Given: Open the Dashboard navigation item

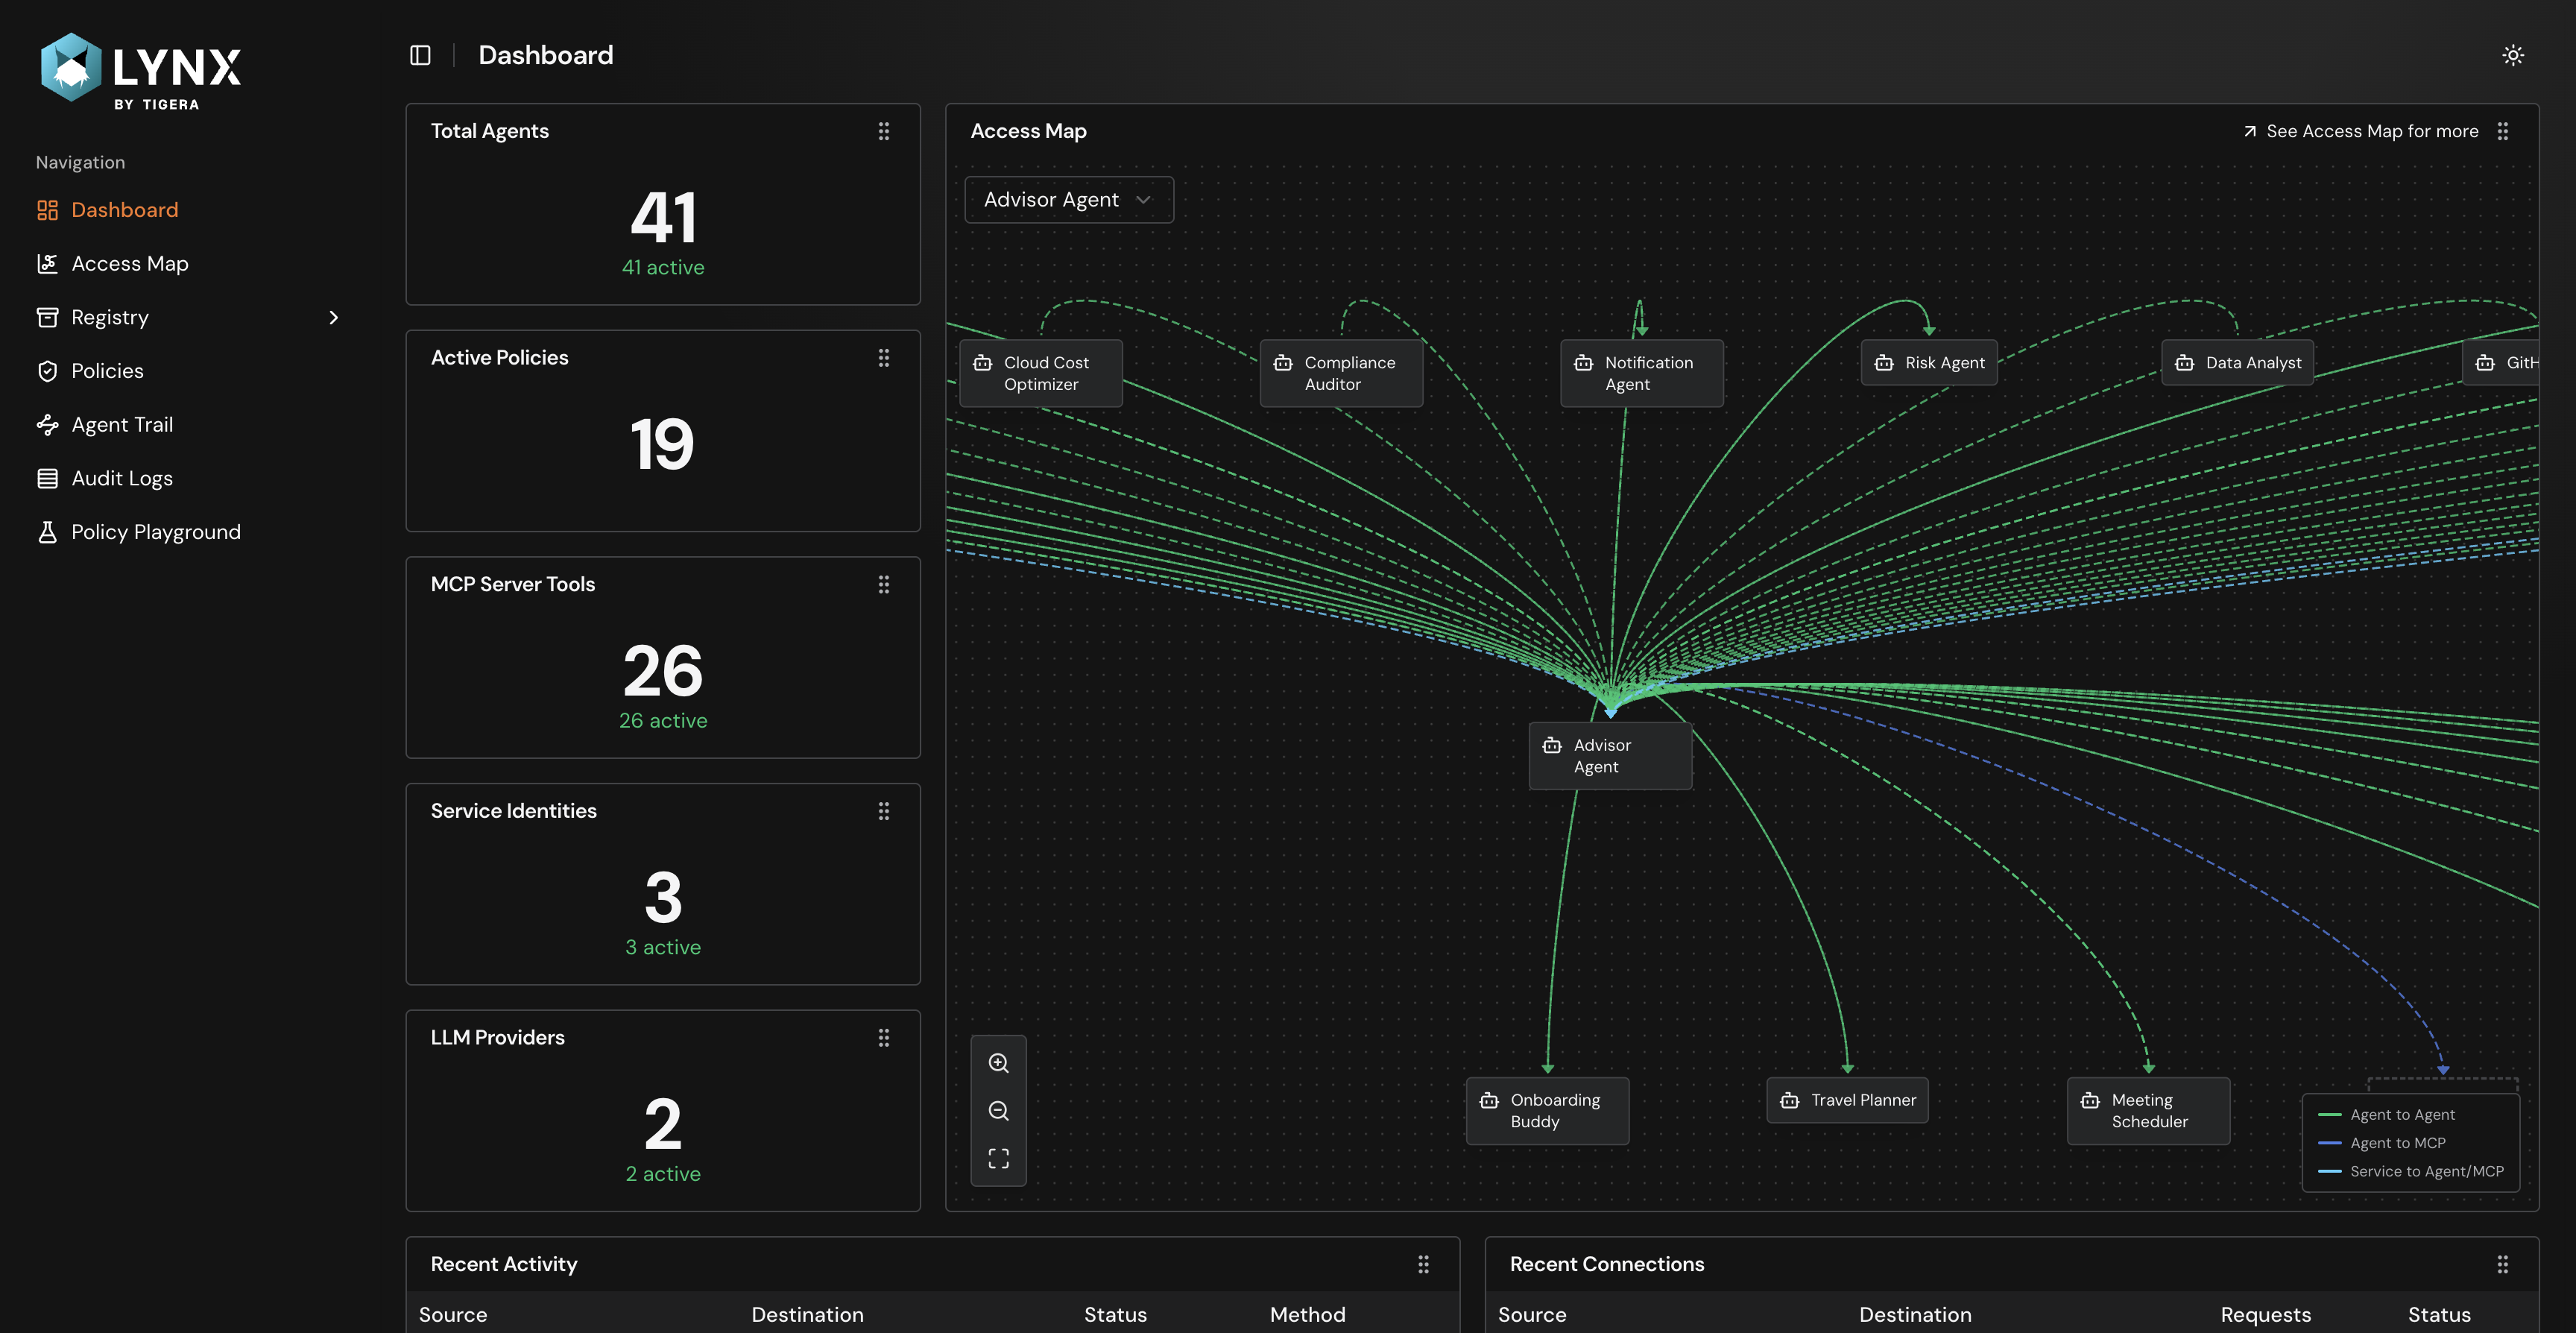Looking at the screenshot, I should pyautogui.click(x=124, y=210).
